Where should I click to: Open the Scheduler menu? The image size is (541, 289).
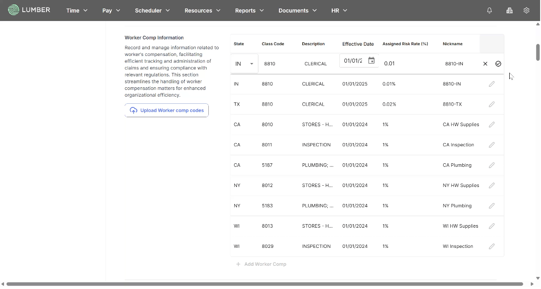pyautogui.click(x=152, y=10)
